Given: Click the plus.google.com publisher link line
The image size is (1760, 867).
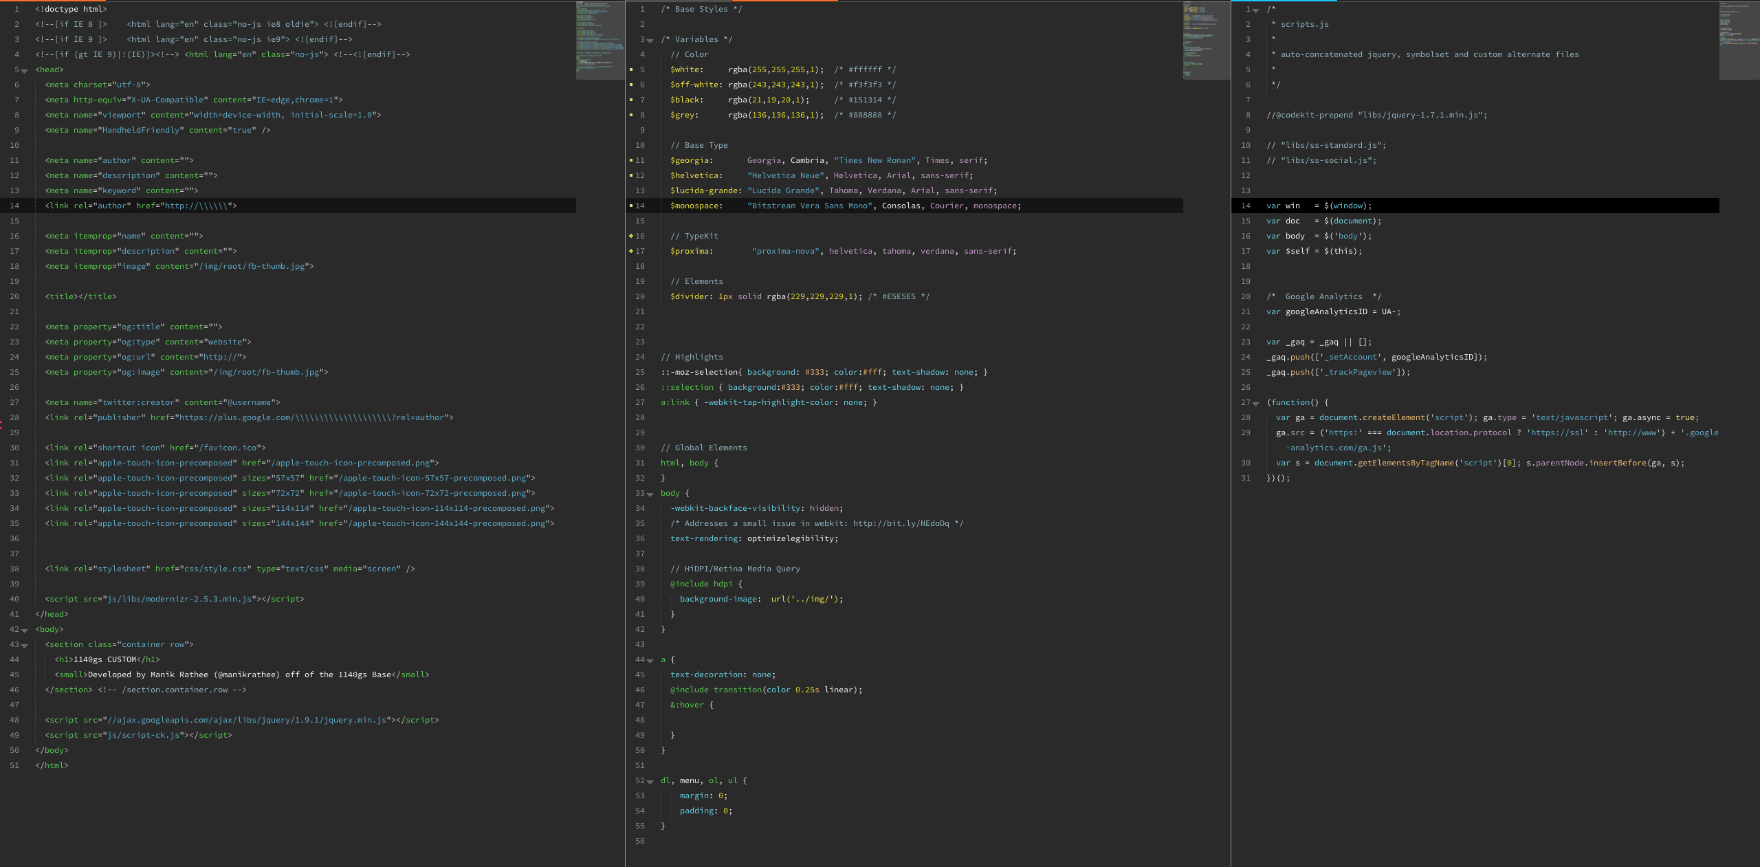Looking at the screenshot, I should pyautogui.click(x=249, y=417).
